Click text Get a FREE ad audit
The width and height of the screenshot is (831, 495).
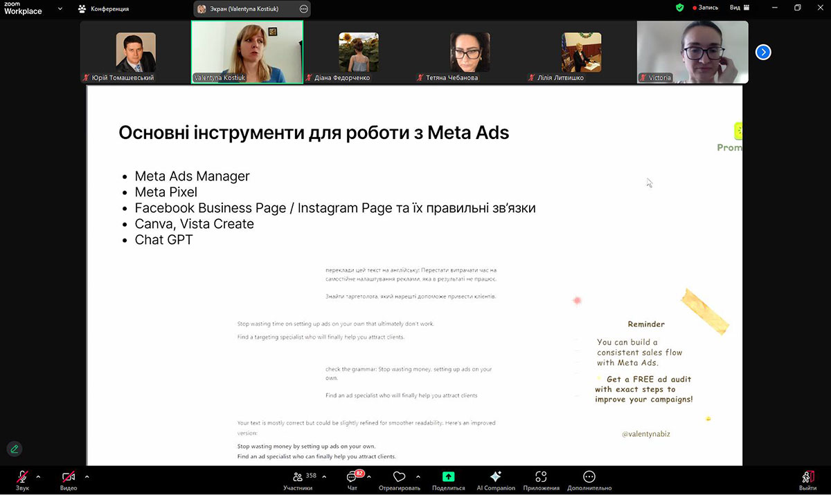[x=649, y=379]
